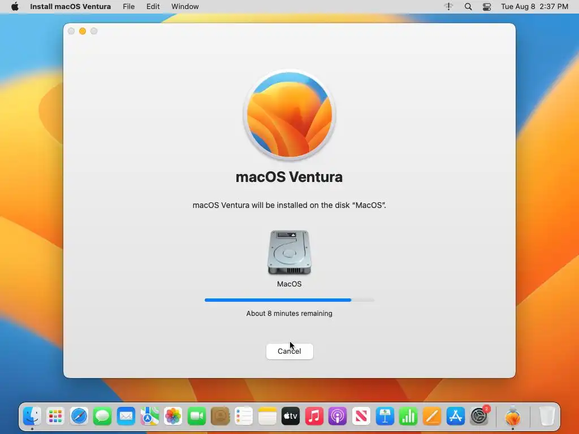Open Numbers app in Dock
This screenshot has height=434, width=579.
coord(408,416)
